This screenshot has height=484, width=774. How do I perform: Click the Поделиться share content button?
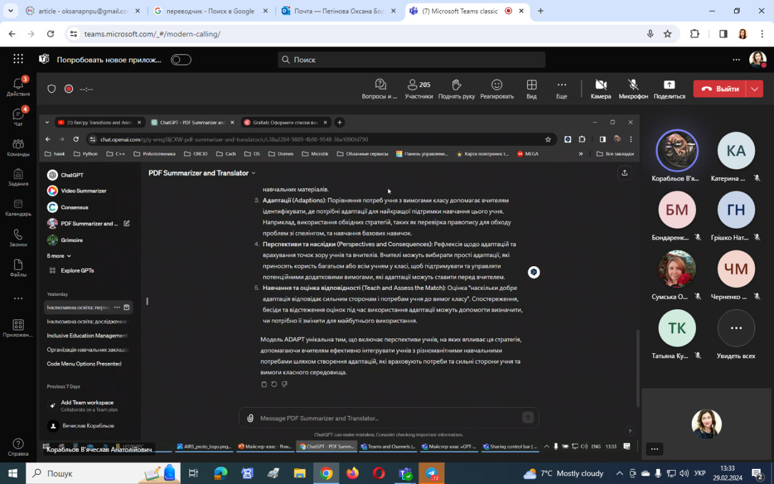669,89
